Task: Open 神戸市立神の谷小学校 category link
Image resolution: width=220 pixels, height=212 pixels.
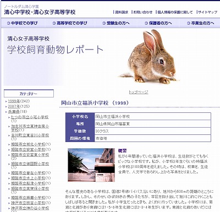Action: click(30, 208)
